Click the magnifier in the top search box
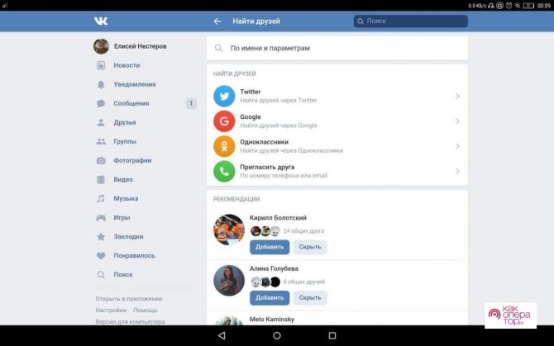 (361, 21)
